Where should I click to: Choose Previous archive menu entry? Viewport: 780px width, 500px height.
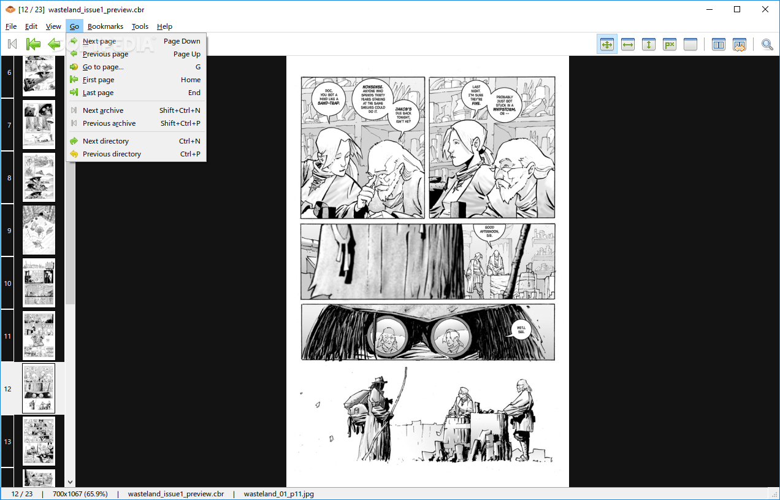pos(136,123)
